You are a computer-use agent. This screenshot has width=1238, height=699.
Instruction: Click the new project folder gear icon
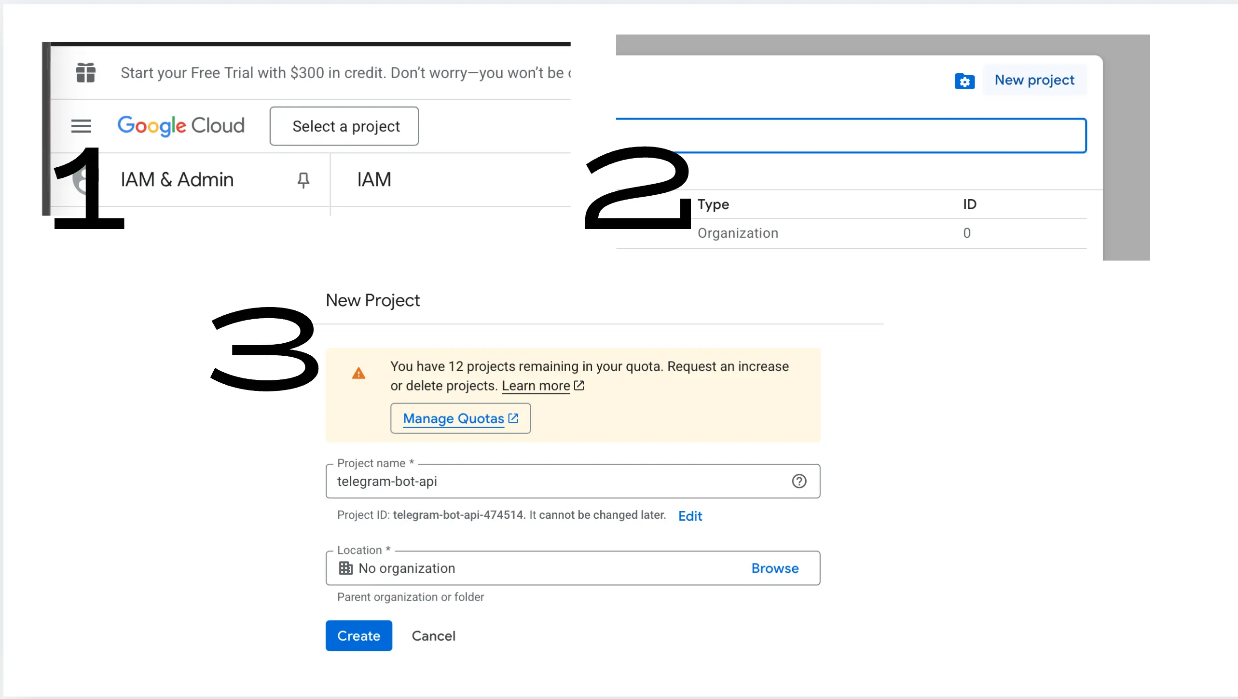coord(964,81)
